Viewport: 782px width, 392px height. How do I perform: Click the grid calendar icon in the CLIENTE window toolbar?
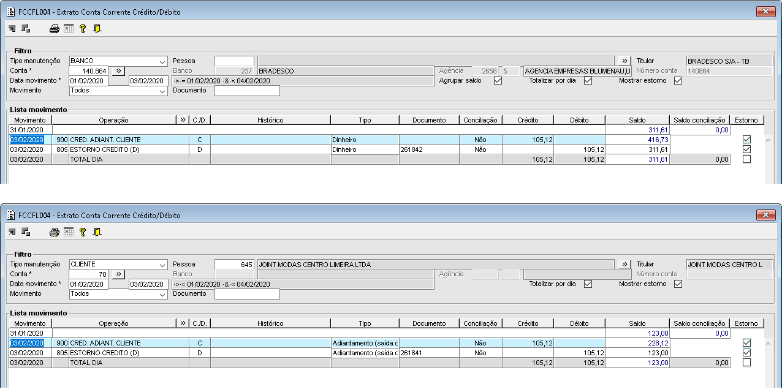coord(69,232)
